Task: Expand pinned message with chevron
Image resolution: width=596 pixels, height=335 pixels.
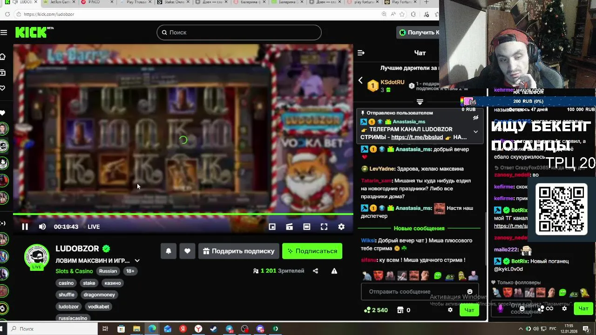Action: point(475,132)
